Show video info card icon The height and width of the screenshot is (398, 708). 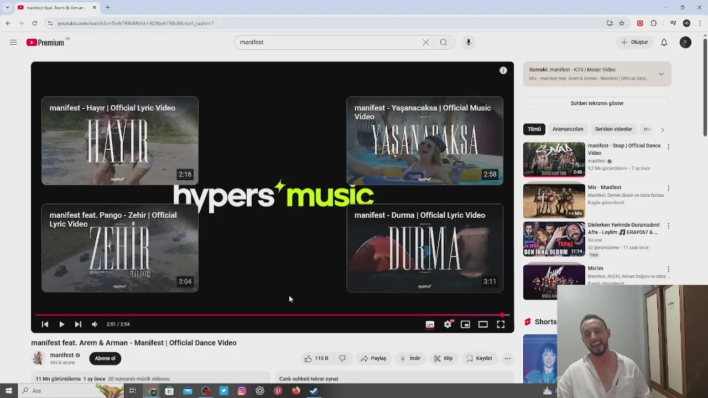503,70
